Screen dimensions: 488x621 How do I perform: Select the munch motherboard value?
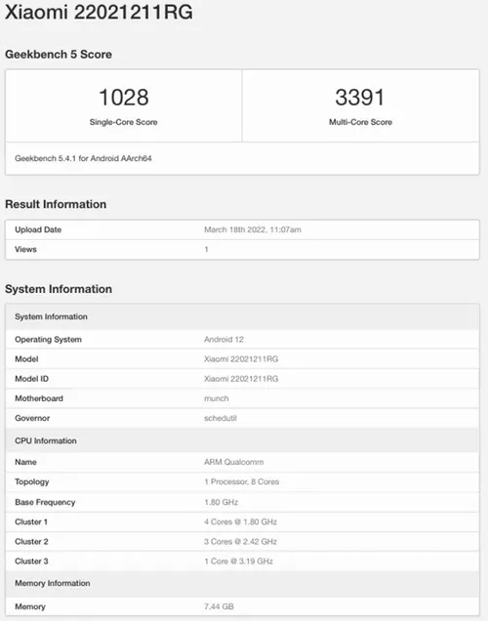216,398
